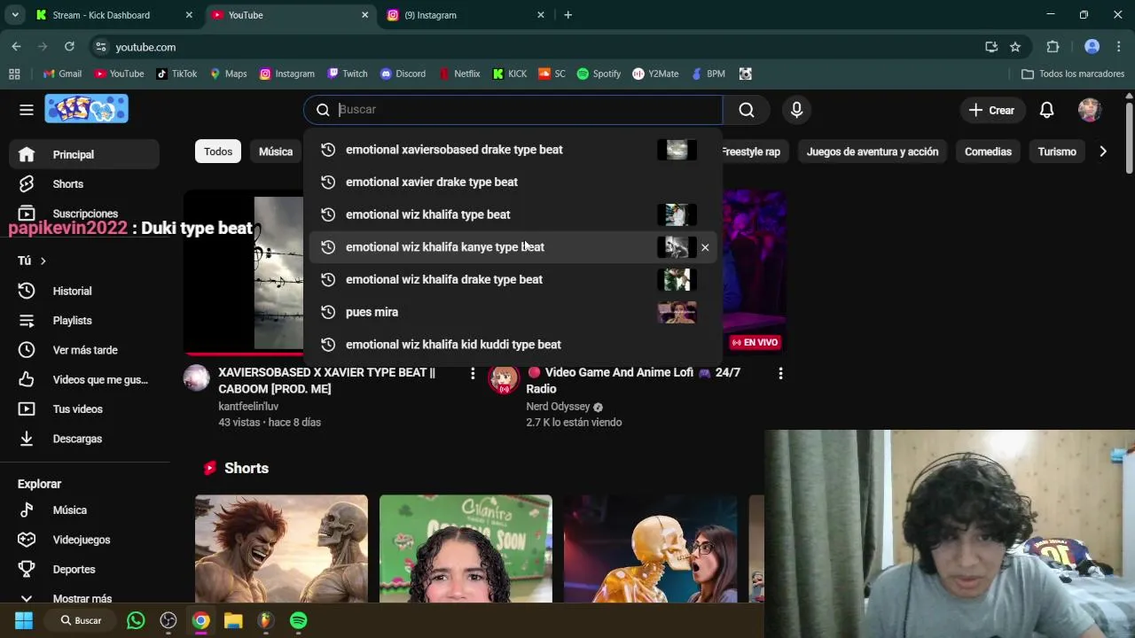The height and width of the screenshot is (638, 1135).
Task: Open the YouTube hamburger guide menu
Action: pos(27,110)
